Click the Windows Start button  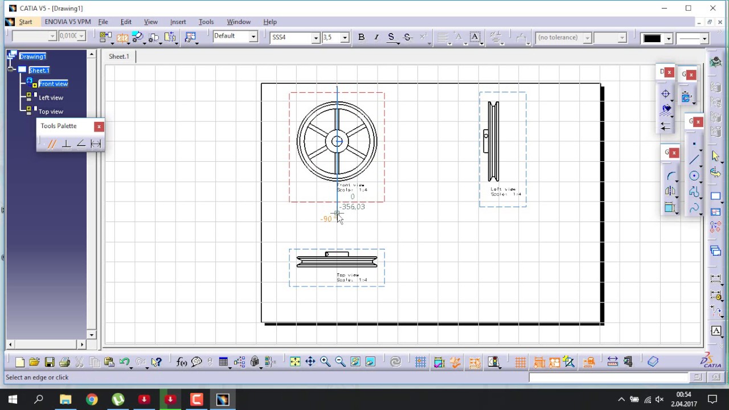pyautogui.click(x=13, y=399)
